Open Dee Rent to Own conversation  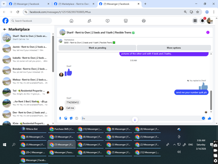26,114
